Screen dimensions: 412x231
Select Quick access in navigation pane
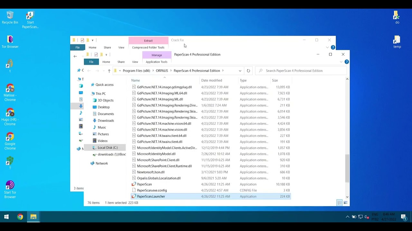click(104, 85)
